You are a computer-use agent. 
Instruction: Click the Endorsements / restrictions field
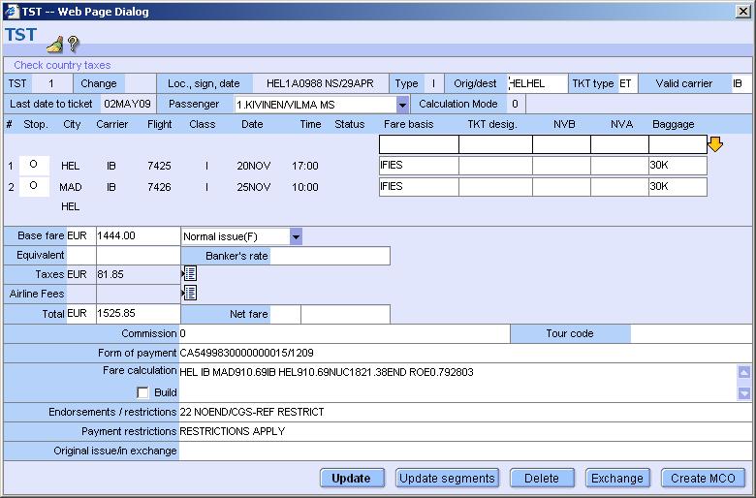click(x=465, y=412)
